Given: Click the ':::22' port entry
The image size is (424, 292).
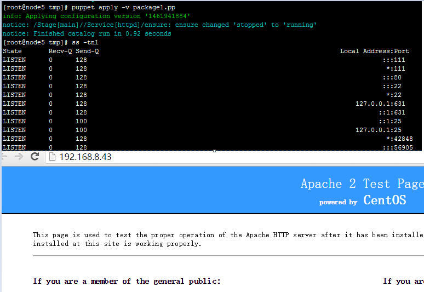Looking at the screenshot, I should tap(392, 86).
